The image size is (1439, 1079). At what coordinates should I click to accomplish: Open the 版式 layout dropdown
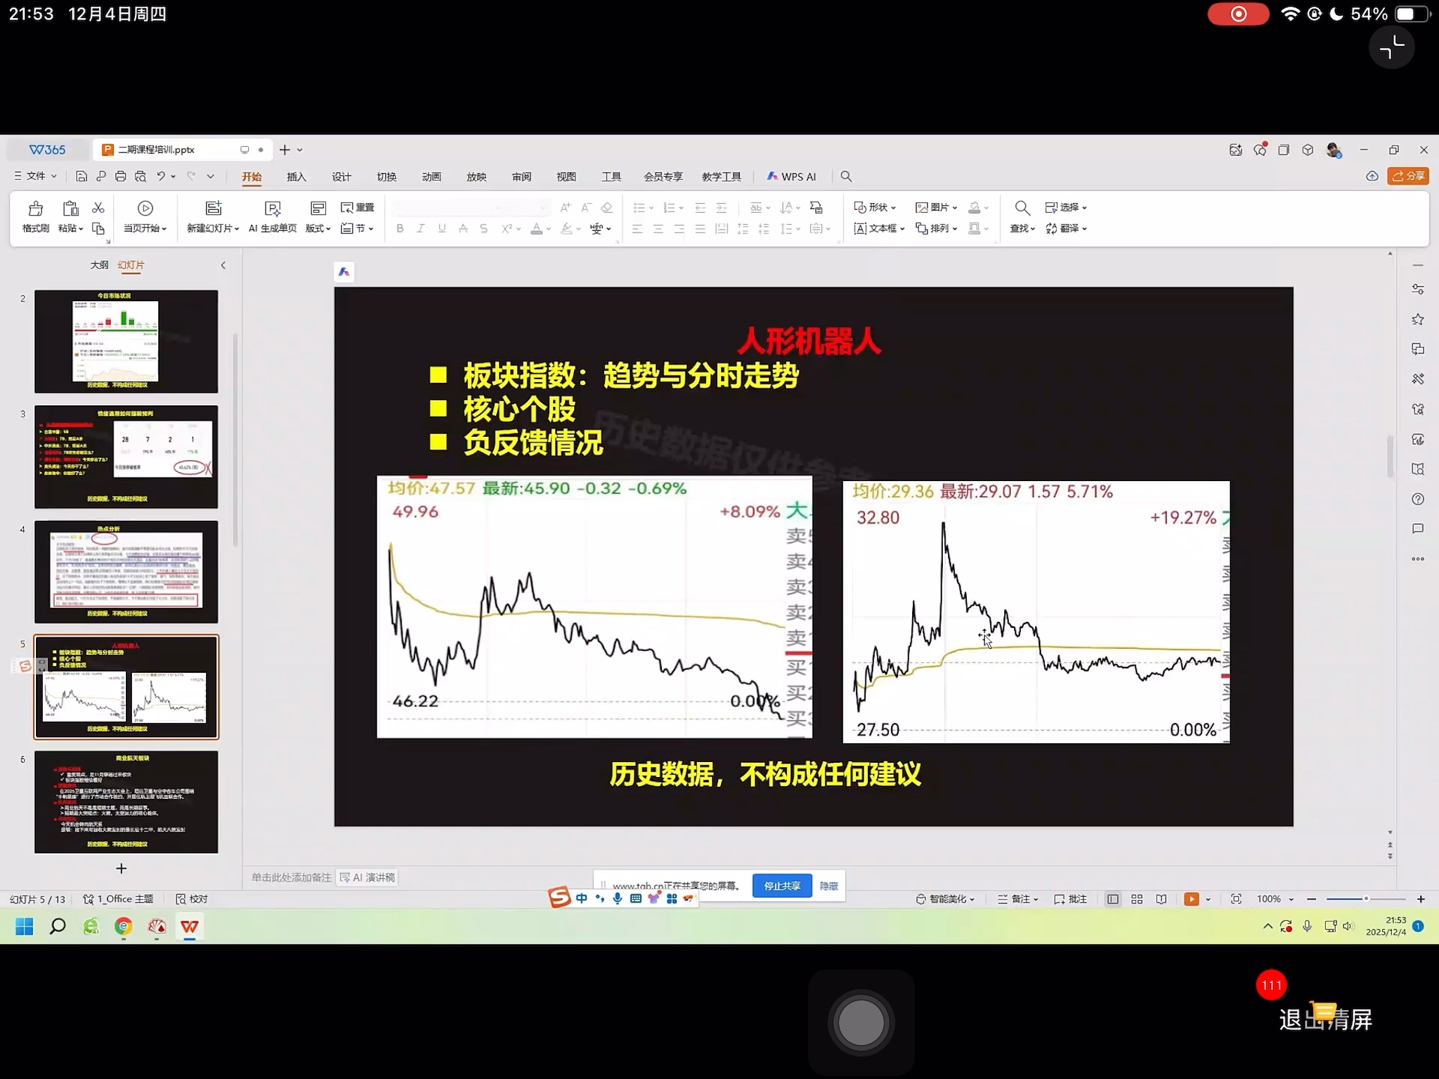[x=318, y=229]
